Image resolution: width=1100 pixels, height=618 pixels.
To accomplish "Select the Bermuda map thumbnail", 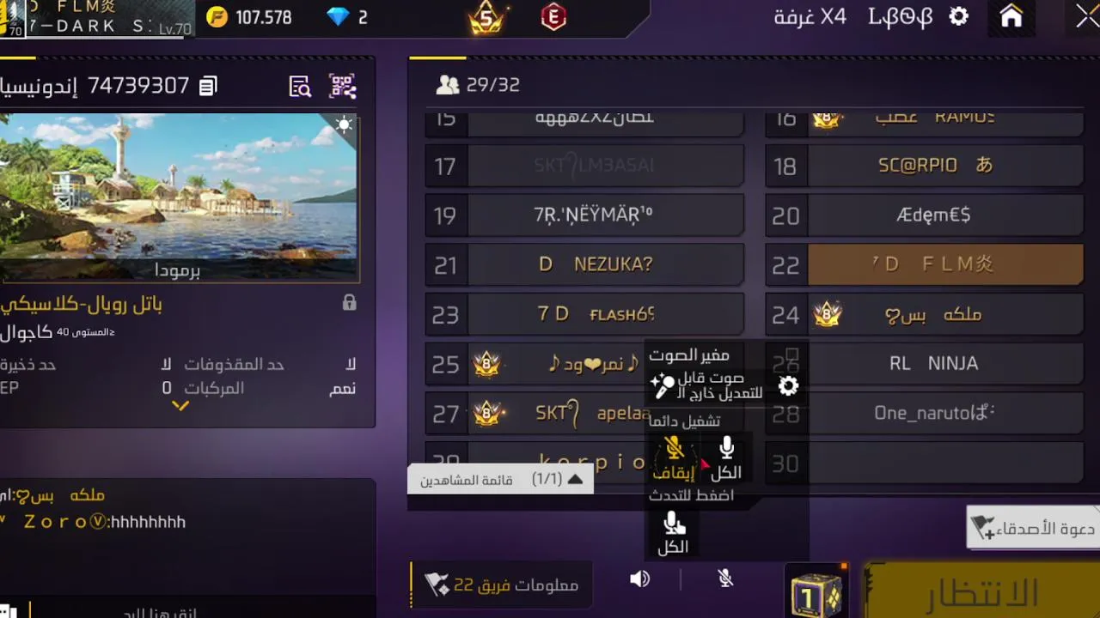I will coord(179,197).
